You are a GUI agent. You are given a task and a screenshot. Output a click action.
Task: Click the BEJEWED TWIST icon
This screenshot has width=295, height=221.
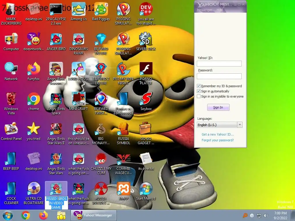(x=101, y=103)
